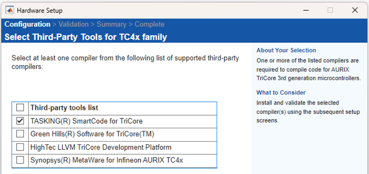This screenshot has width=369, height=174.
Task: Minimize the Hardware Setup window
Action: click(306, 10)
